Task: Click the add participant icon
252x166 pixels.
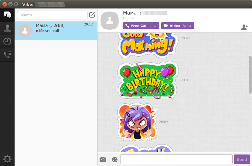Action: (244, 27)
